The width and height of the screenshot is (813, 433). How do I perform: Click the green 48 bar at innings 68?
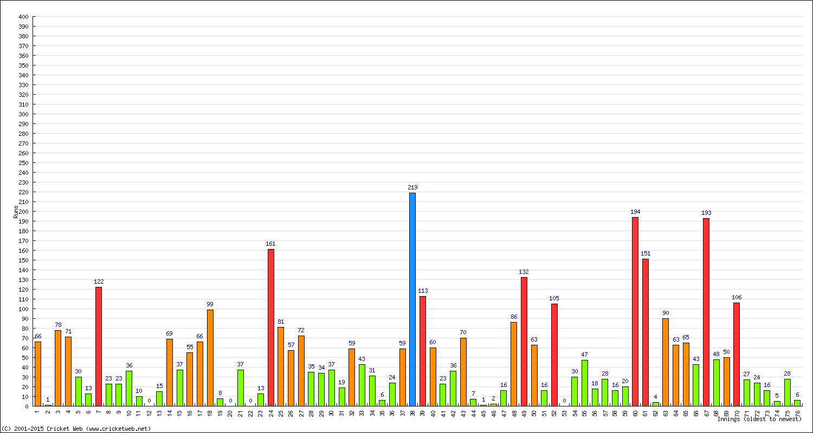coord(717,383)
